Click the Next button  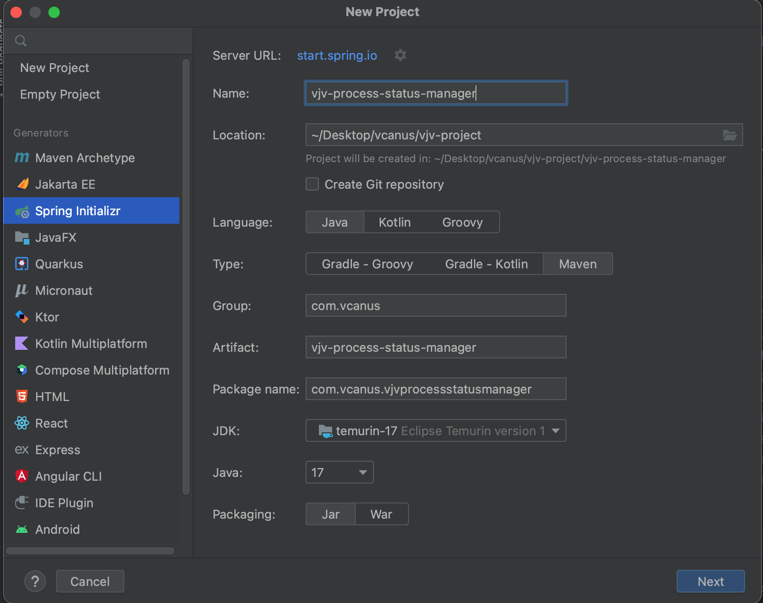click(710, 581)
